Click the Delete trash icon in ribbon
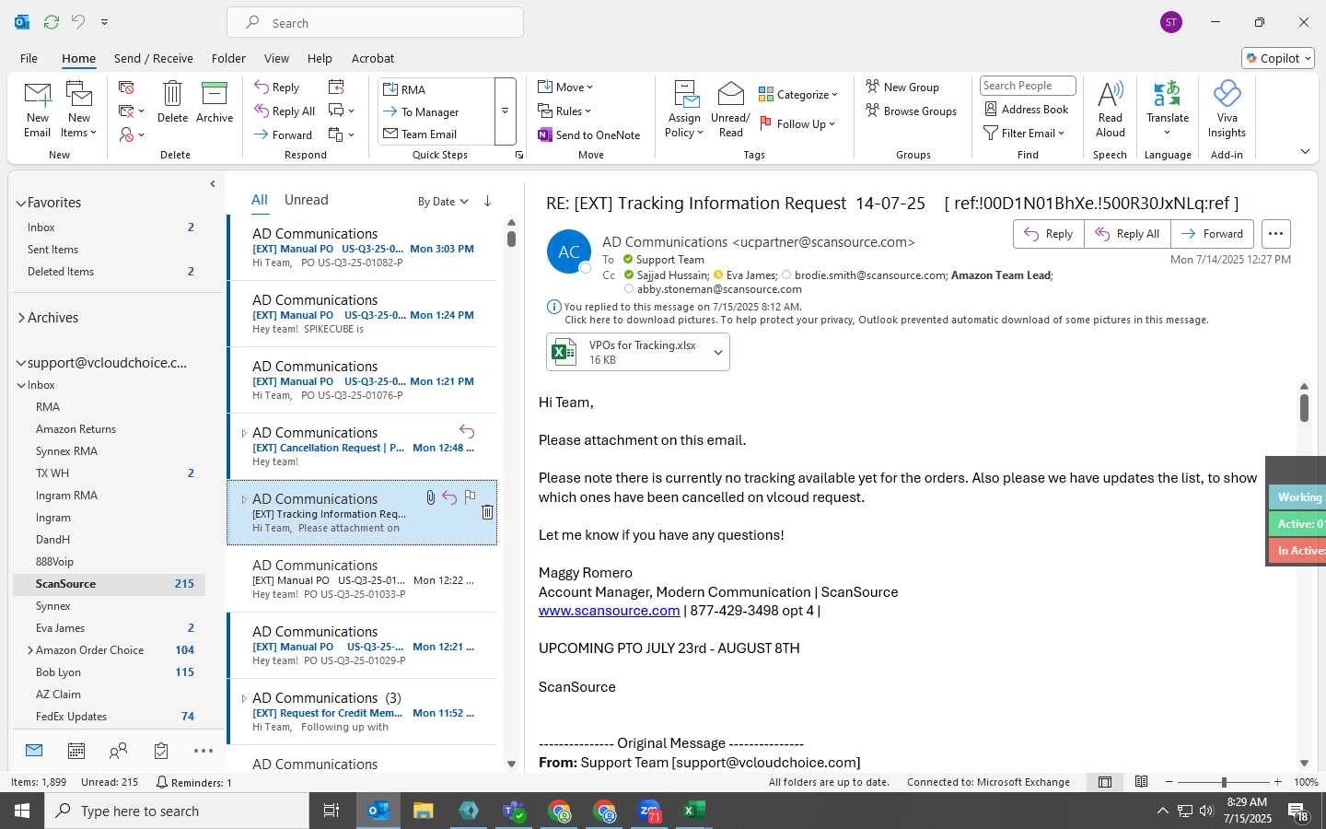Image resolution: width=1326 pixels, height=829 pixels. (172, 102)
